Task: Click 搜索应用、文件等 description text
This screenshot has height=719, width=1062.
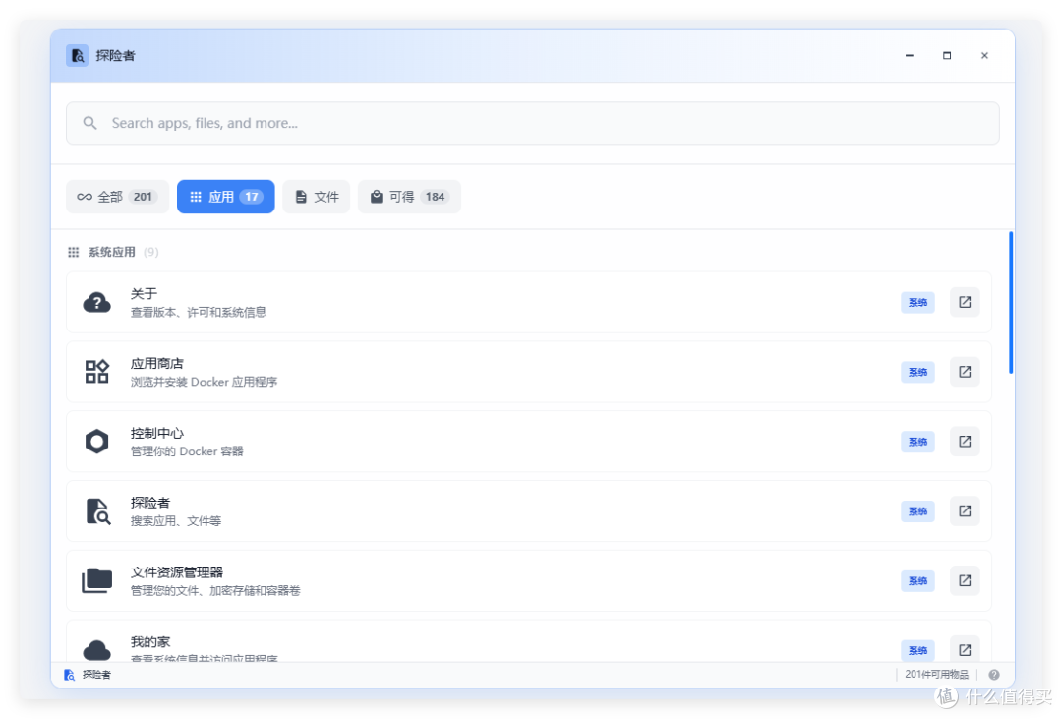Action: click(x=175, y=521)
